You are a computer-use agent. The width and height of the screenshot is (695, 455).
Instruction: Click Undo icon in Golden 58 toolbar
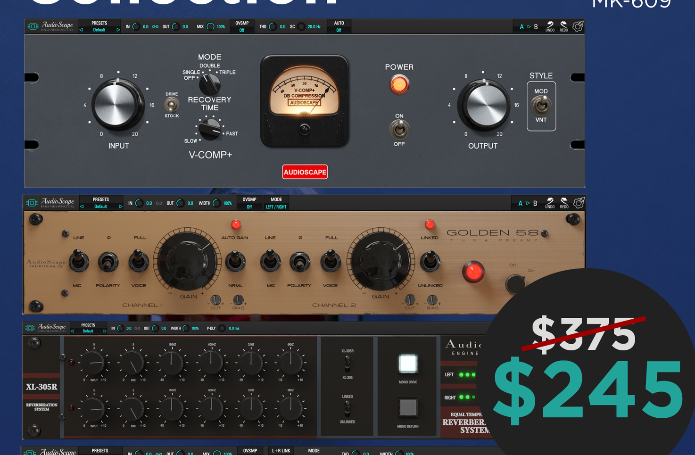click(x=550, y=203)
